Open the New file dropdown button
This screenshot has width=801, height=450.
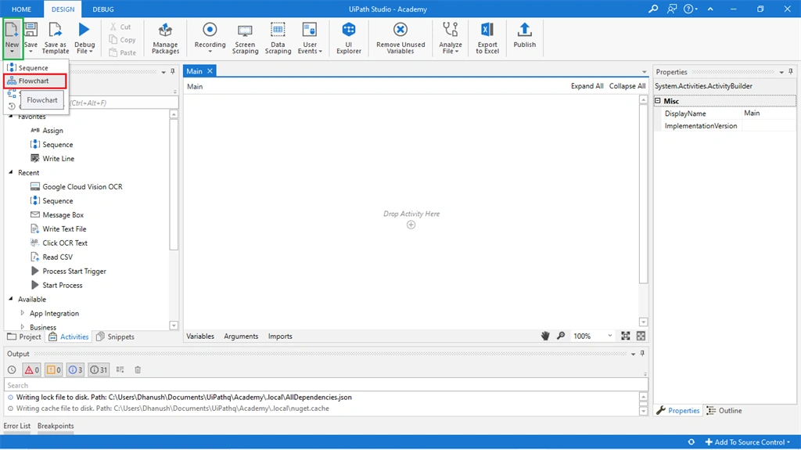[x=12, y=38]
